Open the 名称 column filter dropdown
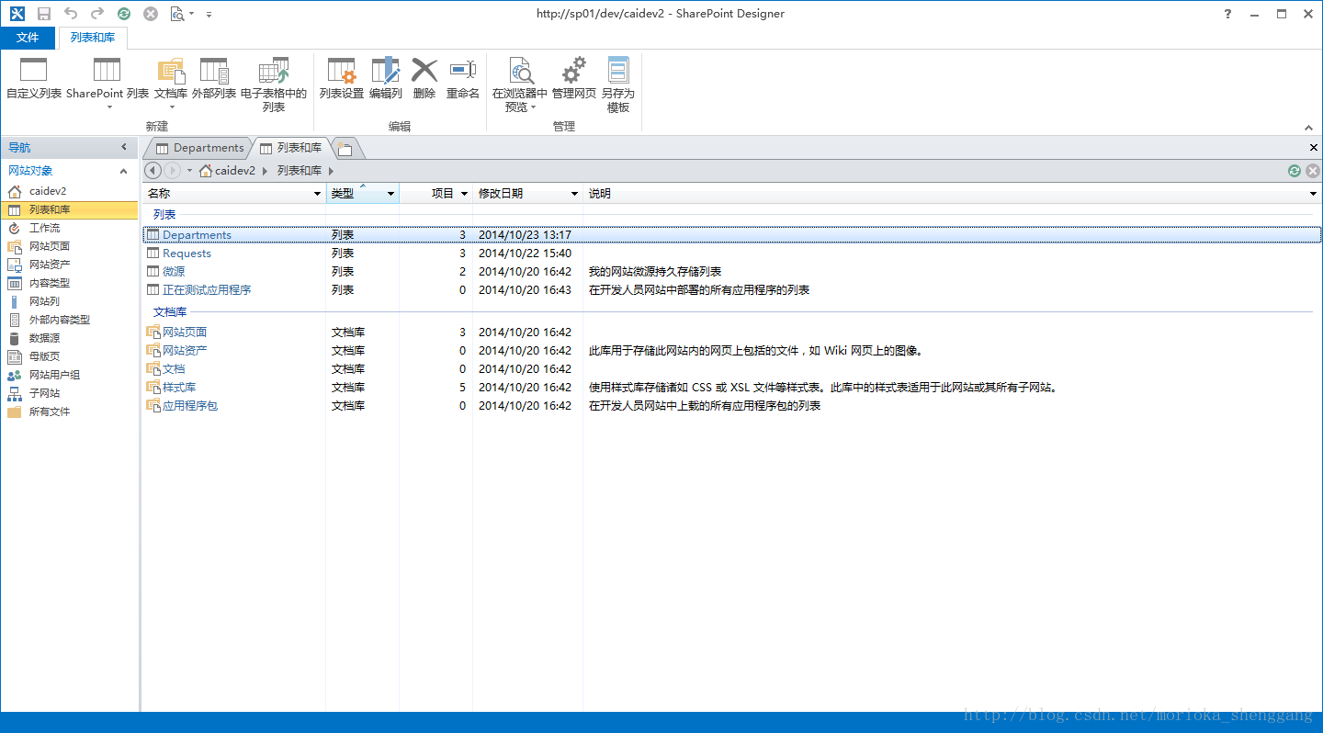 click(318, 194)
